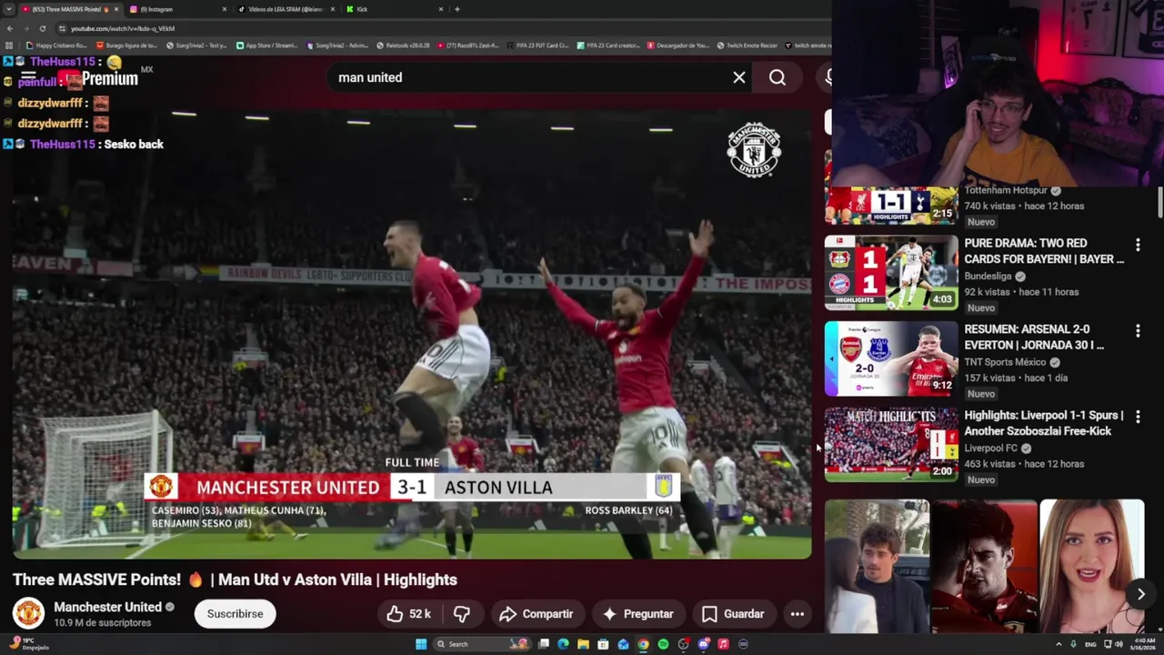Open 'Happy Cristiano Ro...' bookmark
The width and height of the screenshot is (1164, 655).
click(x=56, y=45)
